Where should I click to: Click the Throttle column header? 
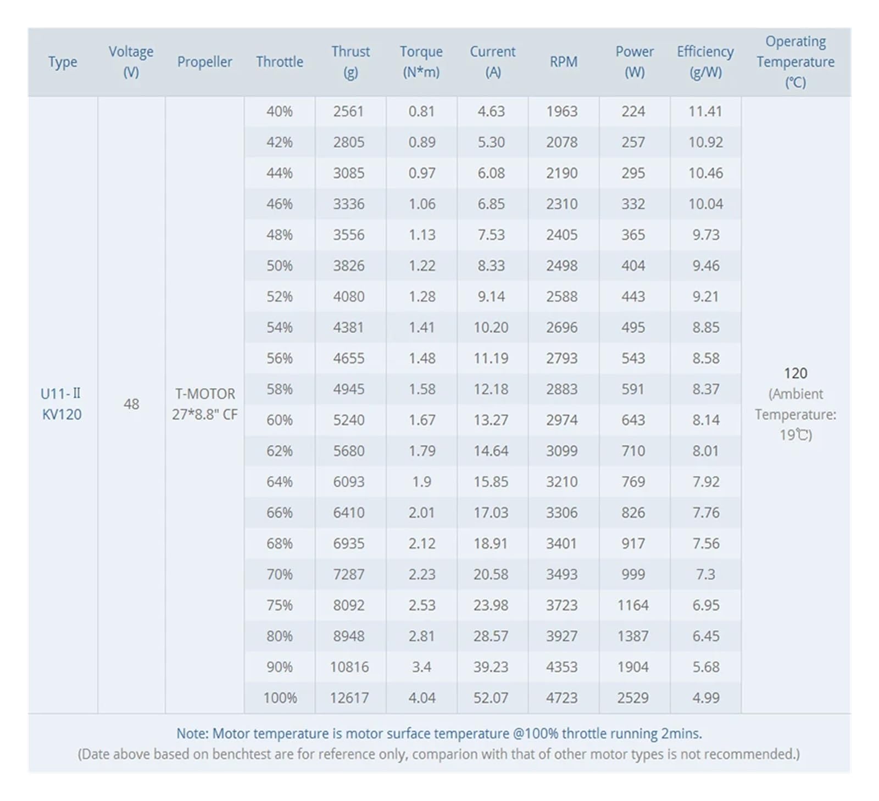pos(279,61)
